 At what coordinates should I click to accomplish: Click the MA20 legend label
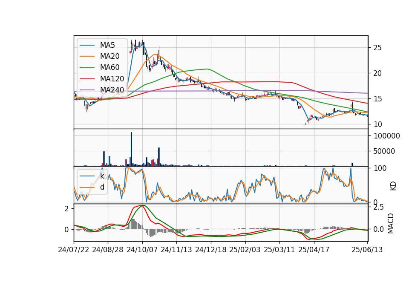(x=109, y=56)
